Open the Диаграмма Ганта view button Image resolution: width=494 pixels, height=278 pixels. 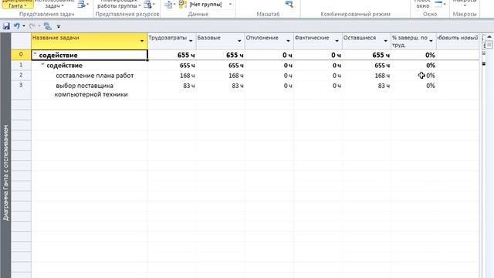pos(18,4)
